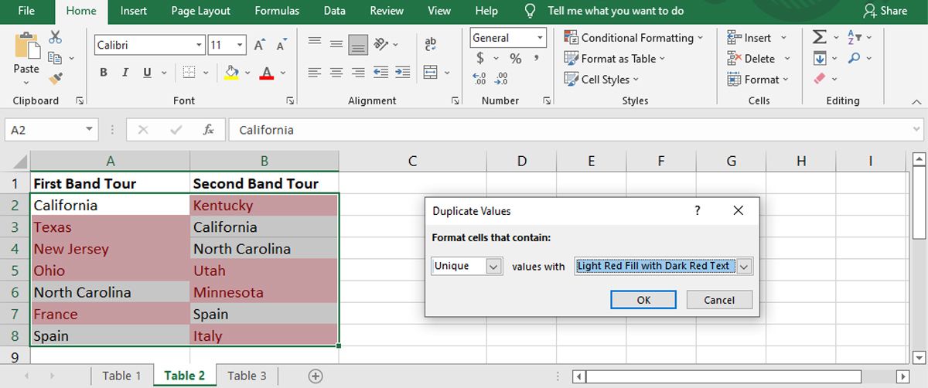Click Cancel in Duplicate Values dialog
Image resolution: width=928 pixels, height=388 pixels.
tap(719, 300)
